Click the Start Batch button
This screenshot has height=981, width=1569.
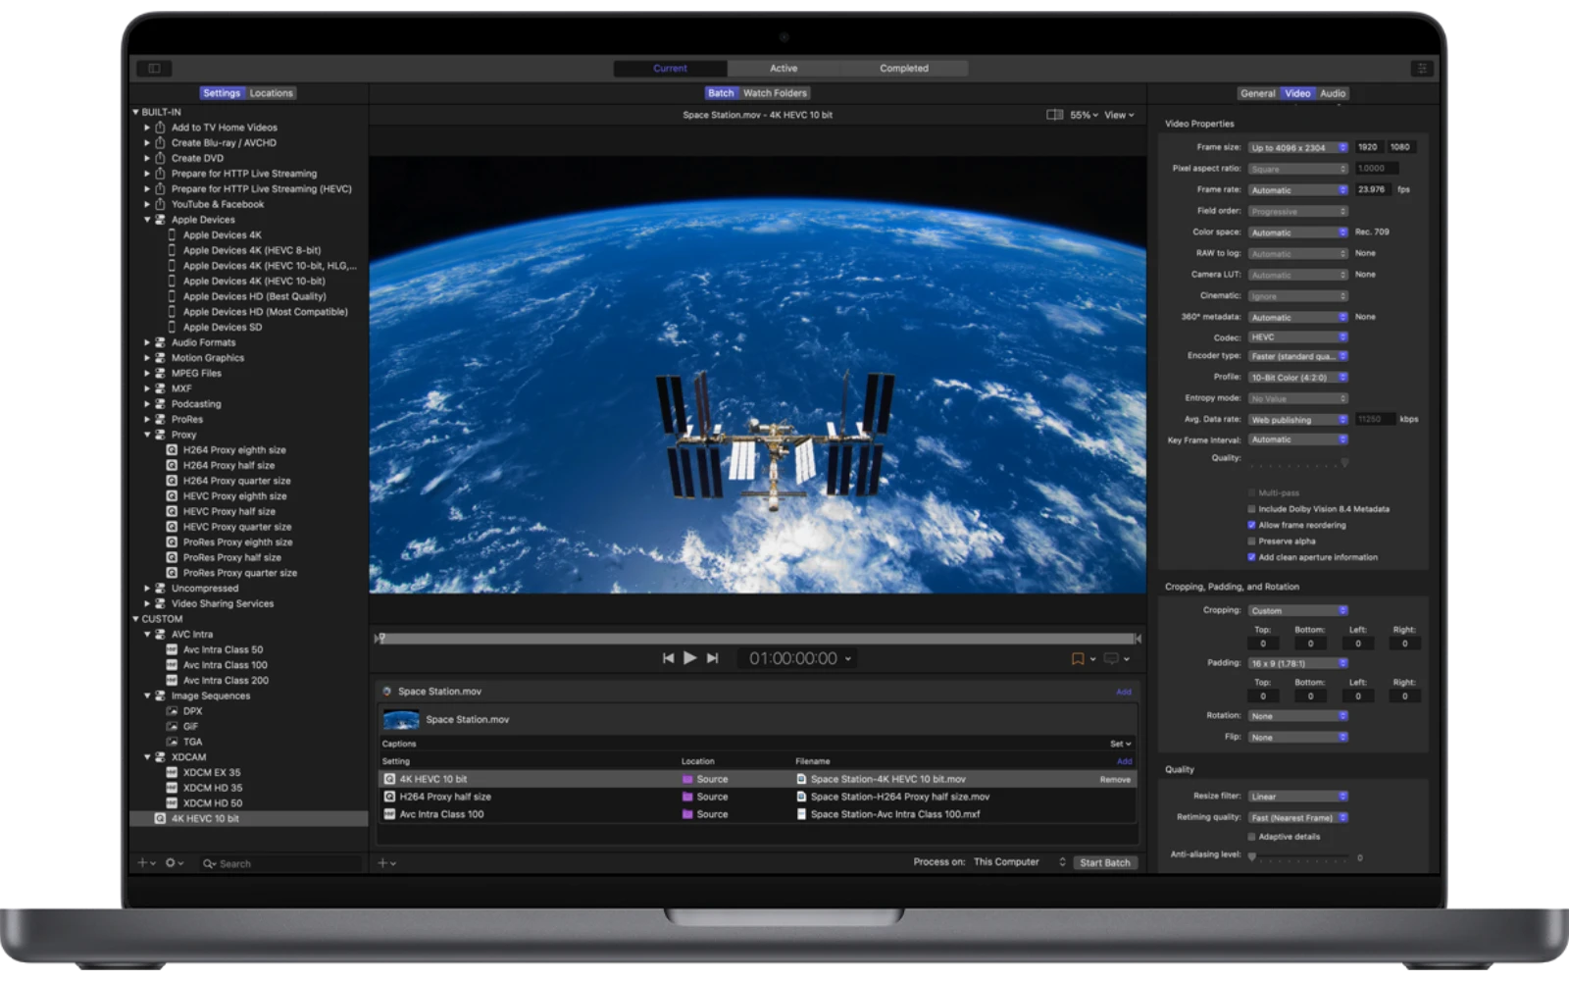coord(1105,863)
